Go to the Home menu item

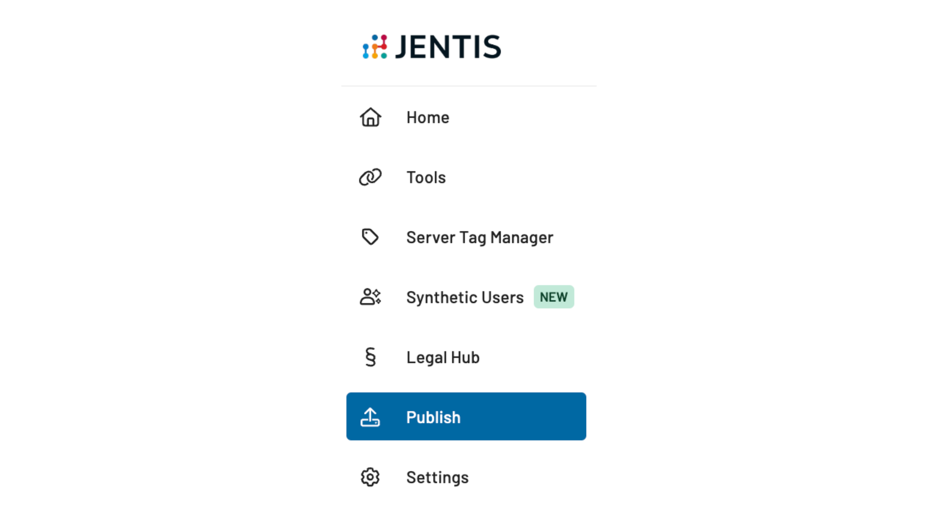pyautogui.click(x=428, y=118)
